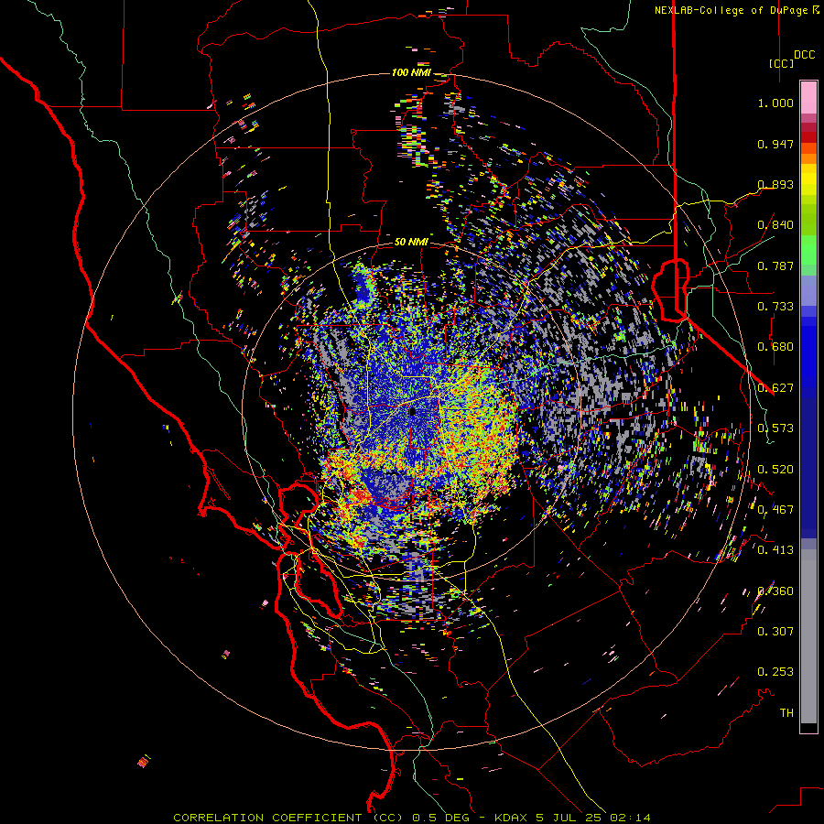Pick the bright green segment of the color bar
Image resolution: width=824 pixels, height=824 pixels.
click(808, 250)
